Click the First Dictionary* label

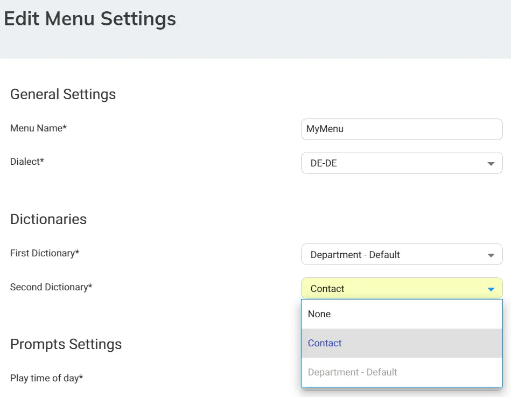click(x=45, y=253)
